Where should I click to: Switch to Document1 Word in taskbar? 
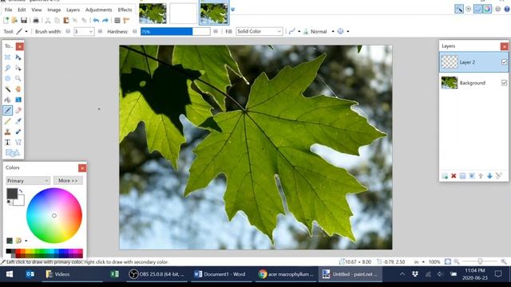click(220, 274)
